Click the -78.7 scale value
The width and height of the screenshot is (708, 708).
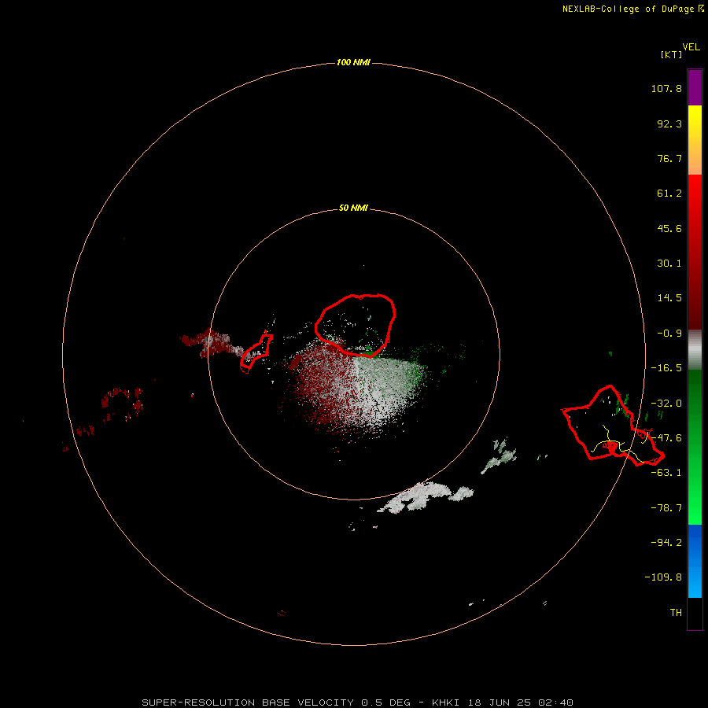(x=666, y=508)
